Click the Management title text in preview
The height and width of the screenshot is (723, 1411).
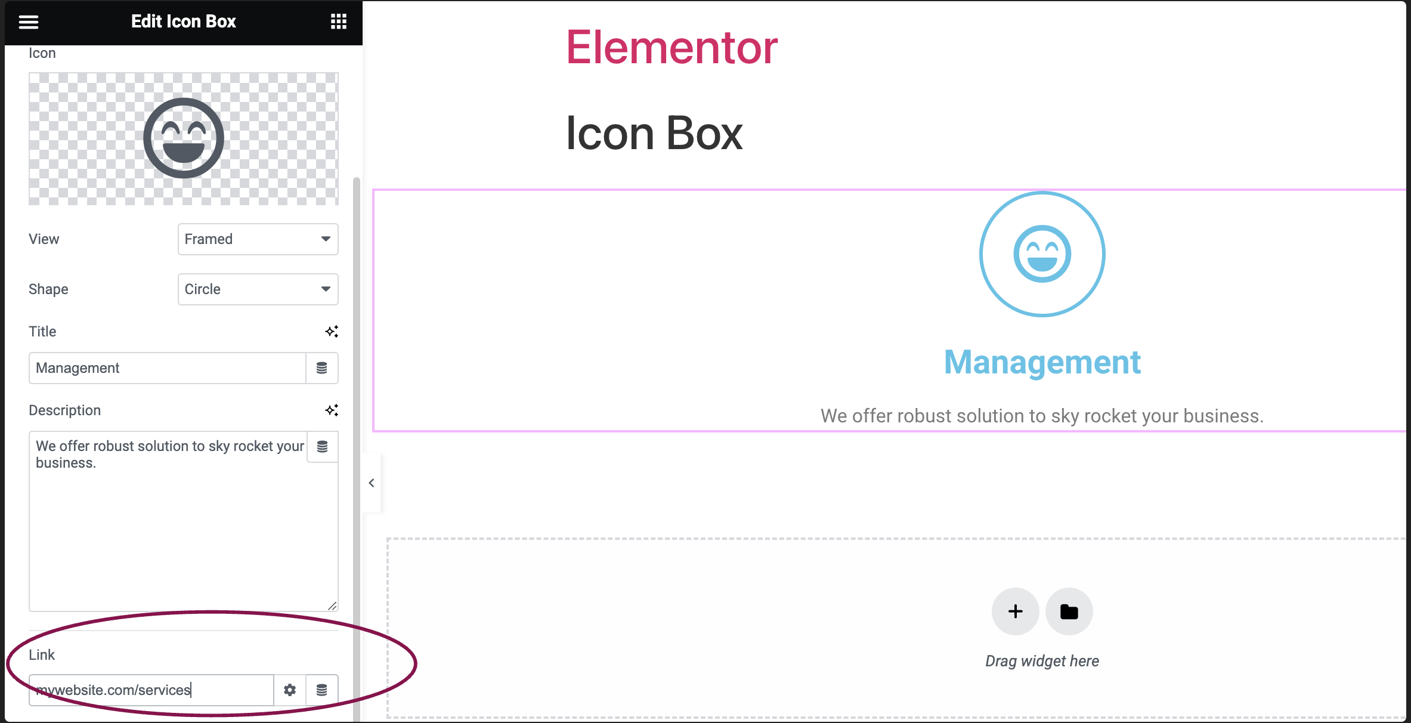point(1042,360)
